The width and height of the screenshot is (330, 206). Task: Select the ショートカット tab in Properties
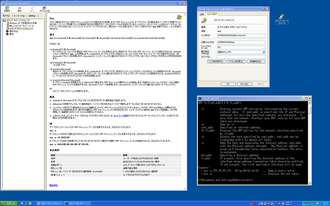coord(212,14)
